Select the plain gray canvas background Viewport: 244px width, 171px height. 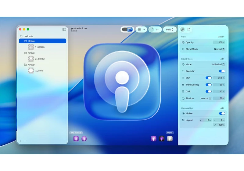coord(124,29)
